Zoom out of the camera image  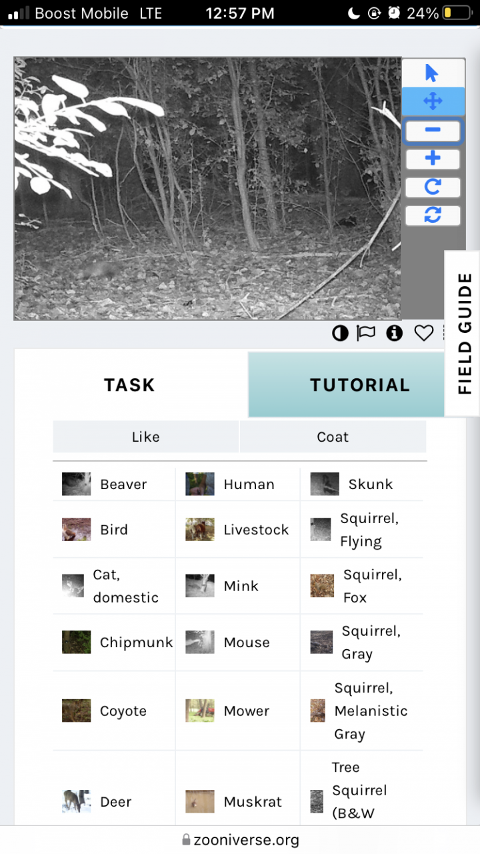(433, 130)
